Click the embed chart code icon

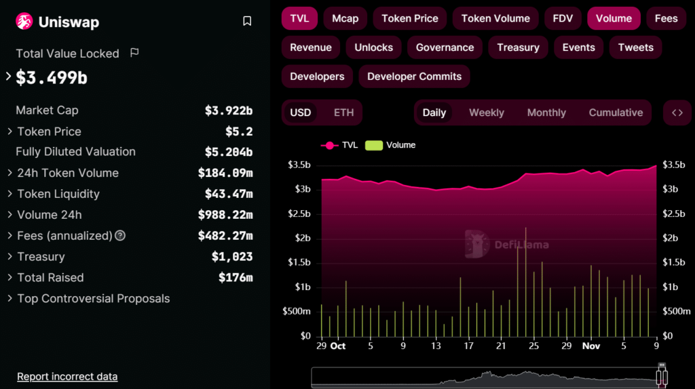coord(677,112)
